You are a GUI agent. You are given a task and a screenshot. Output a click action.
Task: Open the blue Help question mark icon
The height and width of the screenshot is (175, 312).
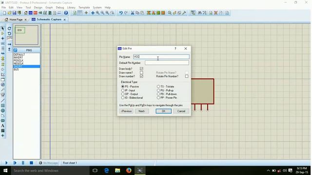tap(66, 13)
